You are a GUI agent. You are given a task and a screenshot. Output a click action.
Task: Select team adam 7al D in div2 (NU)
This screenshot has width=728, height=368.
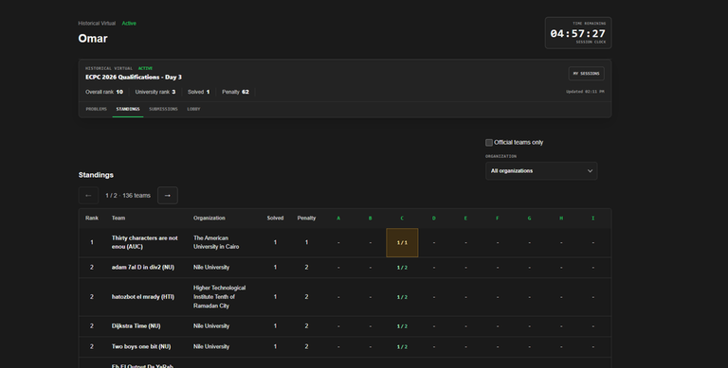coord(143,268)
